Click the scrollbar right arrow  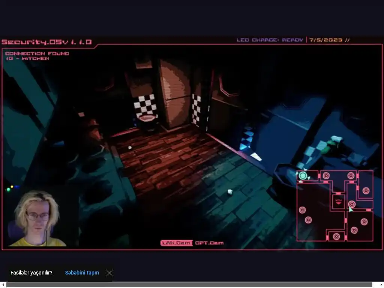click(381, 285)
